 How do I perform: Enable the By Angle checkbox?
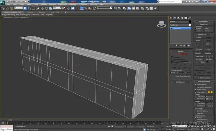pos(172,62)
